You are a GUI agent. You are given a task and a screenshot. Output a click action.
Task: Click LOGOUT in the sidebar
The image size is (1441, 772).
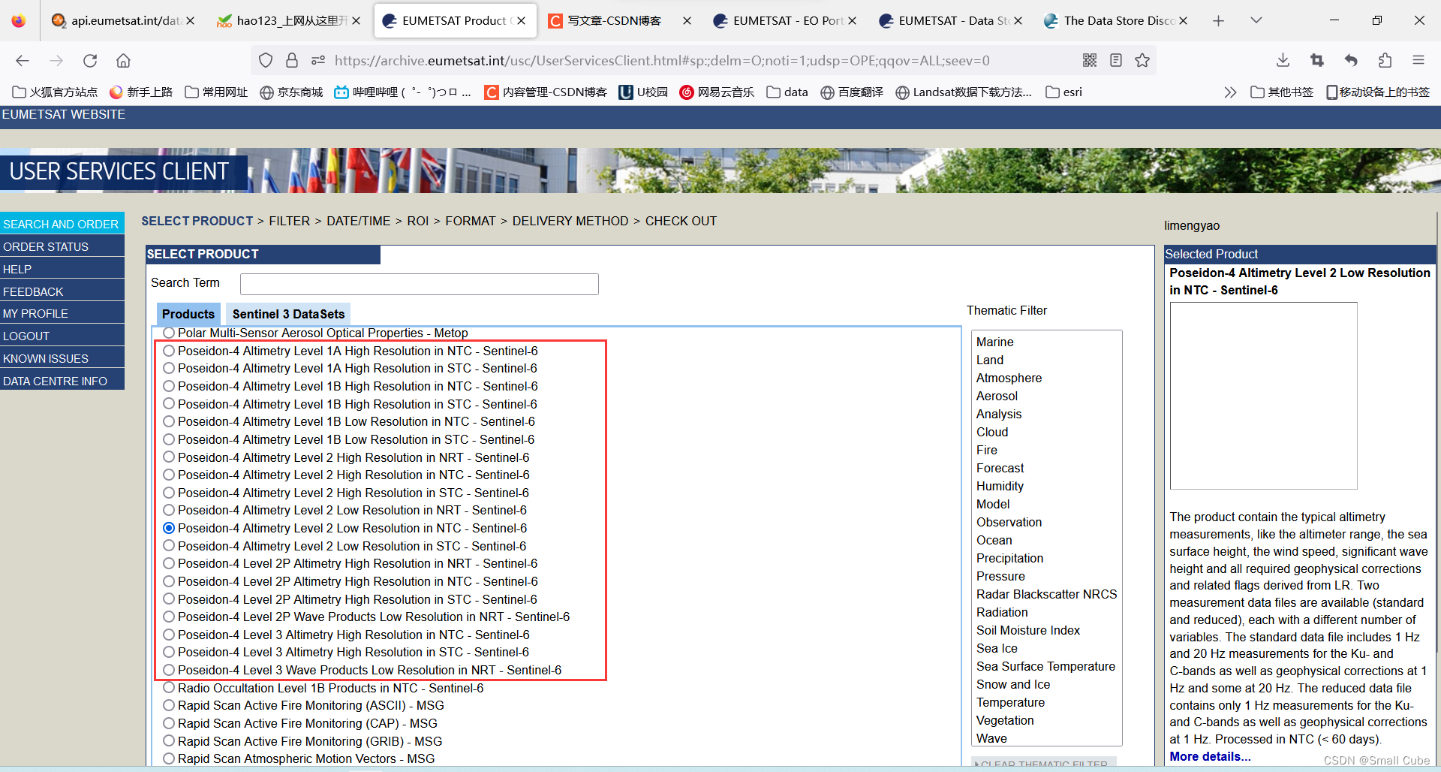[x=62, y=336]
